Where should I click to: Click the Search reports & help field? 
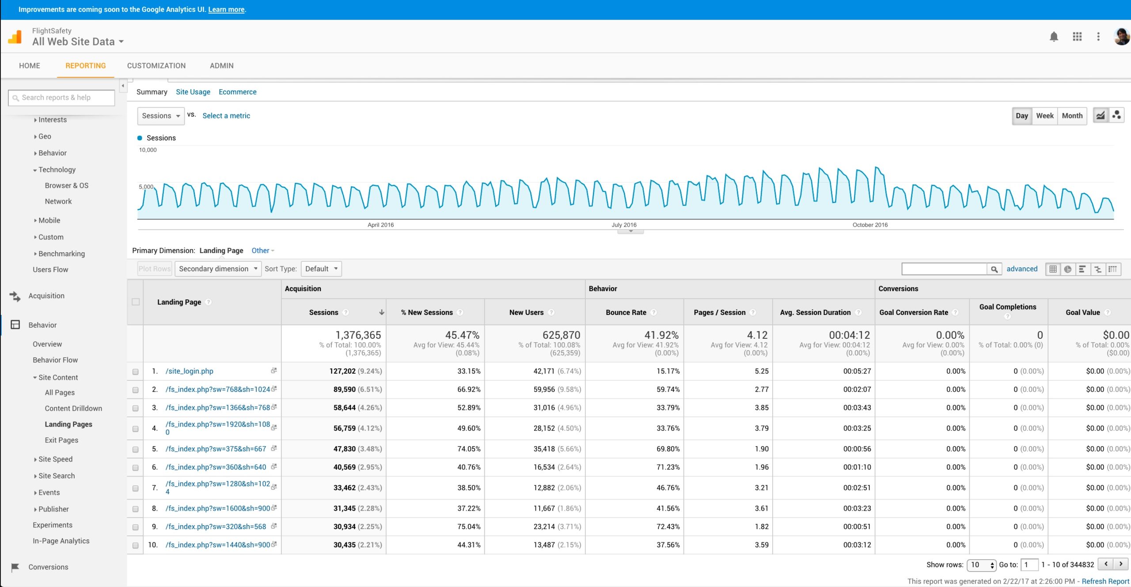(62, 98)
